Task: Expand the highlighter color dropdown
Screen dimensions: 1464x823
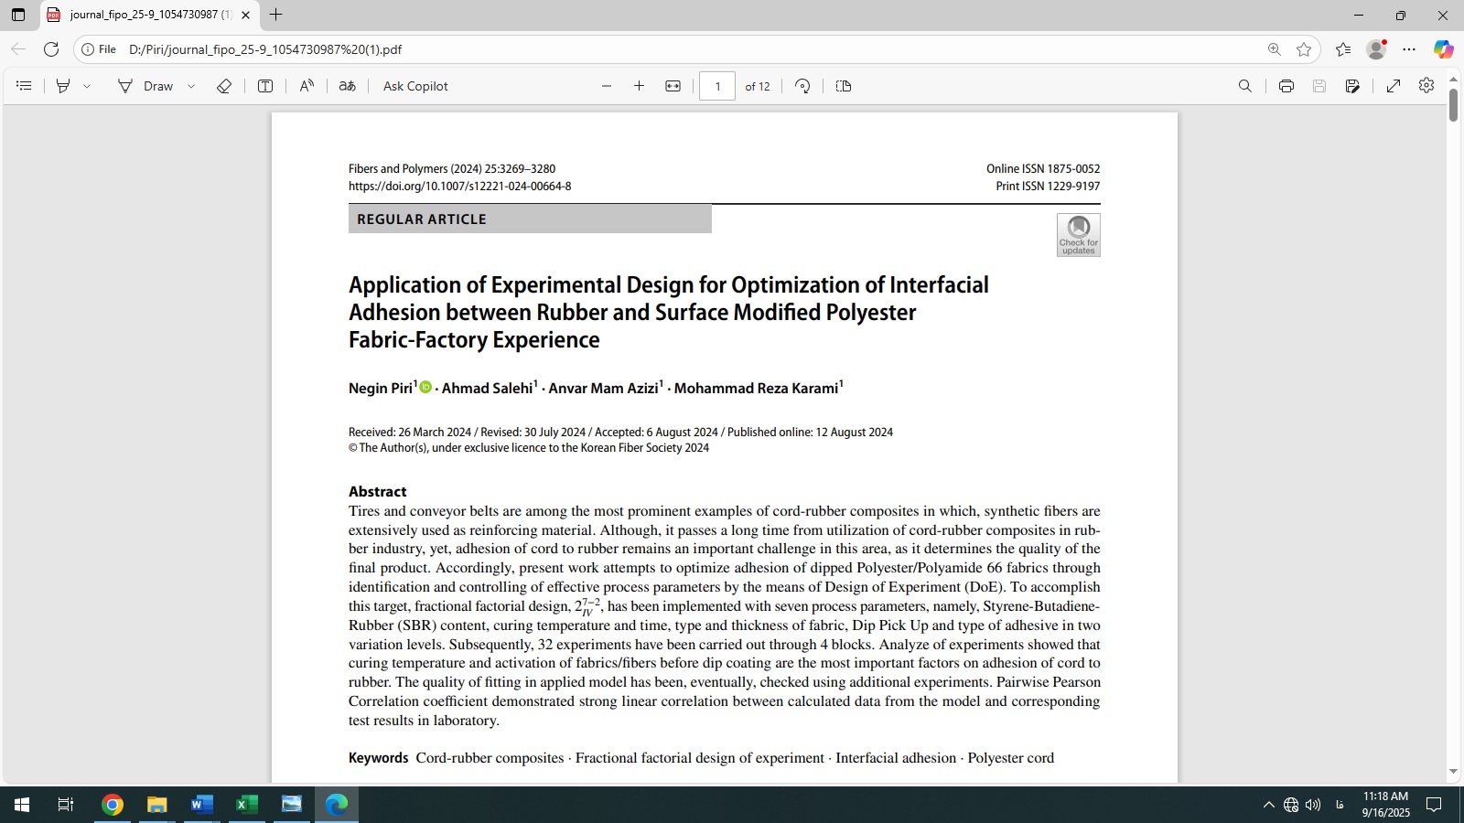Action: (x=87, y=86)
